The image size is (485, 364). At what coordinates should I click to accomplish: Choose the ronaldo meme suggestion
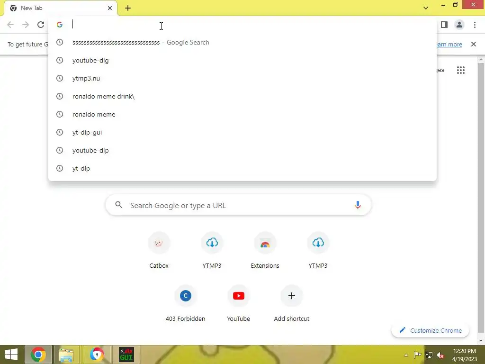(242, 114)
